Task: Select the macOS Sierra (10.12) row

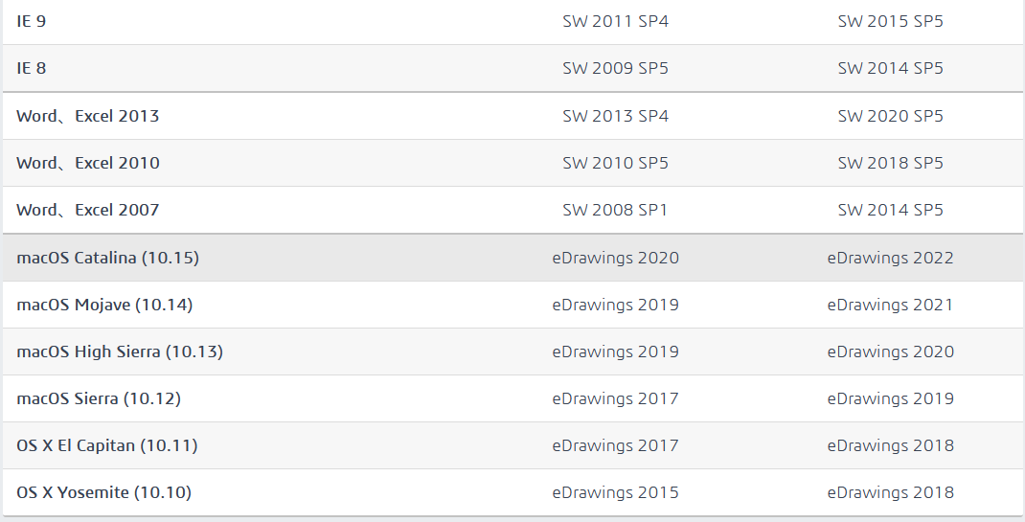Action: coord(513,399)
